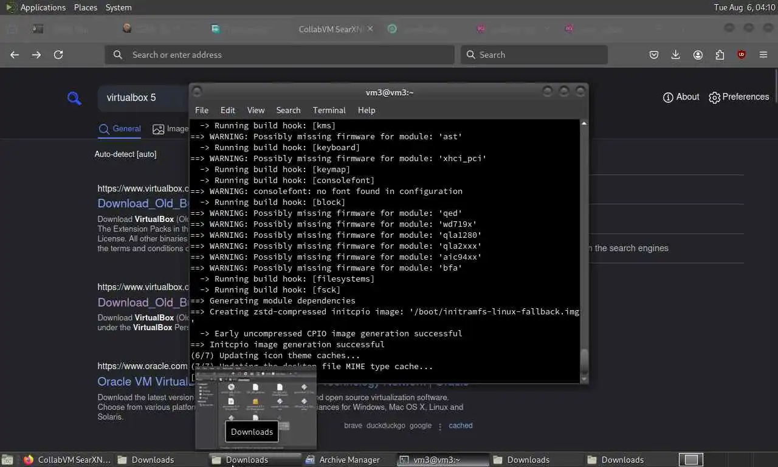Reload the page with the refresh icon
The width and height of the screenshot is (778, 467).
click(x=58, y=55)
